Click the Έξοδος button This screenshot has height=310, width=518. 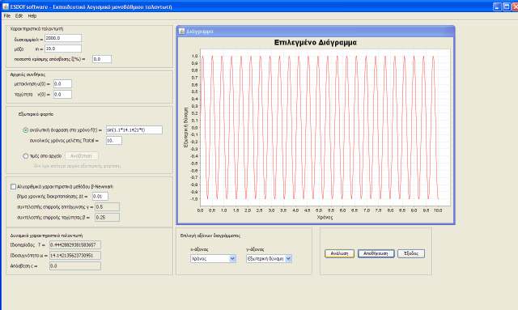(x=411, y=253)
